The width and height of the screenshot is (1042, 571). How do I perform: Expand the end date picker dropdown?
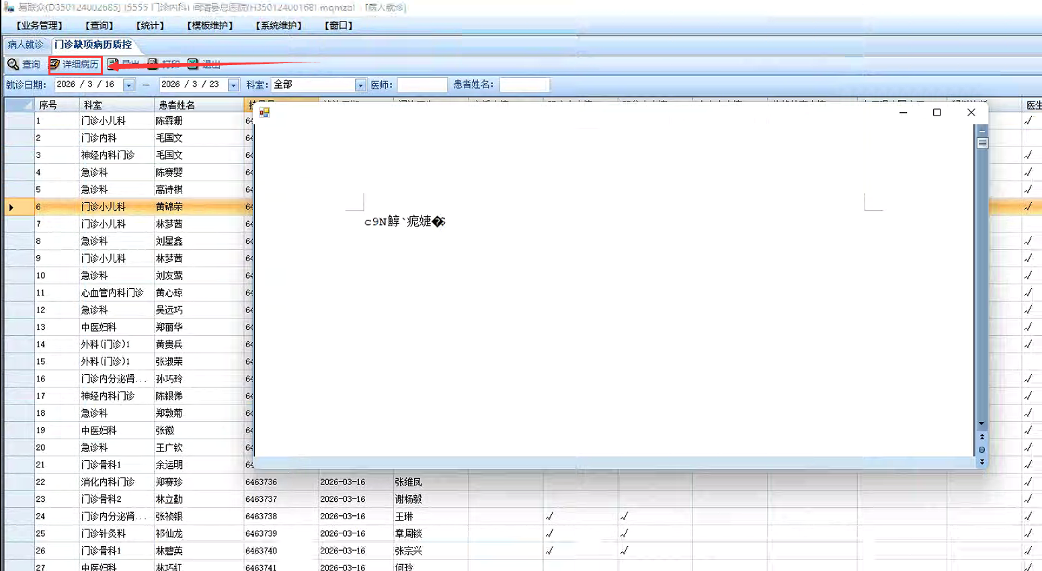click(233, 85)
